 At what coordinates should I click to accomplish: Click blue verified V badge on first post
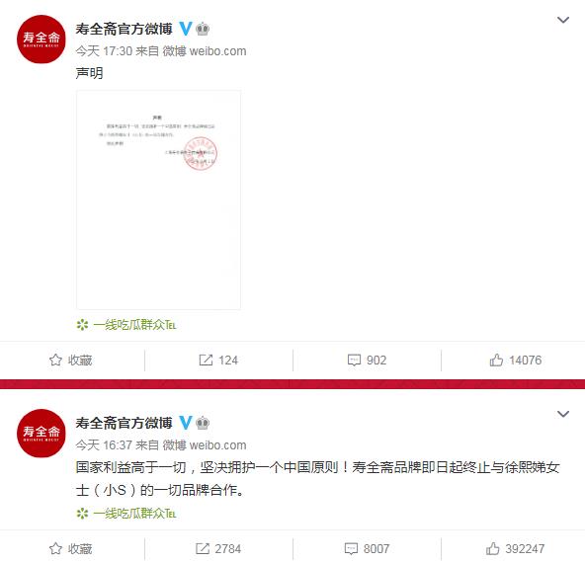click(186, 29)
